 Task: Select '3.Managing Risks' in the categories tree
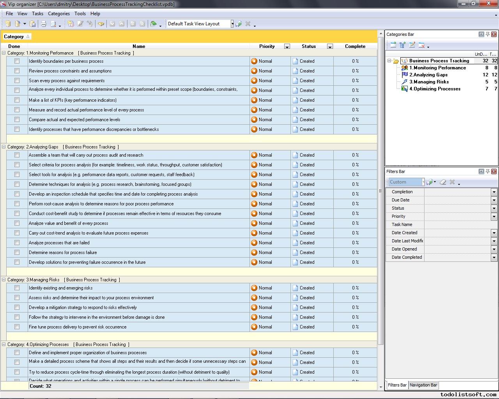tap(429, 82)
